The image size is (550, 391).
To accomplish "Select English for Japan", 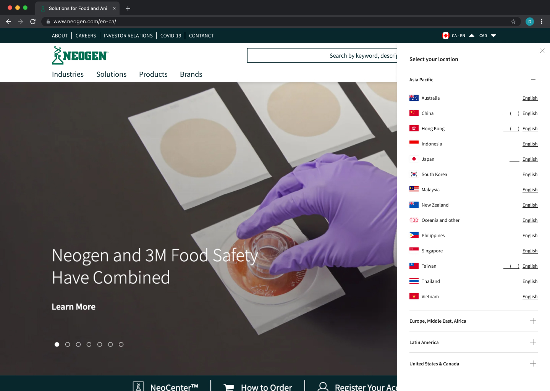I will coord(530,159).
